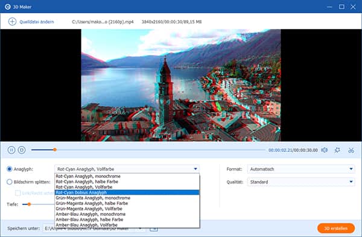Select the Bildschirm splitten radio button

click(9, 182)
